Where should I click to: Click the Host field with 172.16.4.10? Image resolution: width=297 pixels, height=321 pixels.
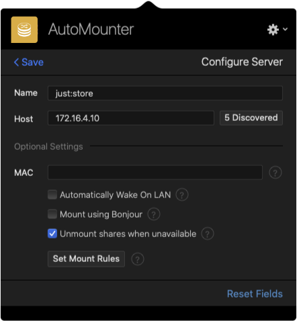[x=131, y=118]
